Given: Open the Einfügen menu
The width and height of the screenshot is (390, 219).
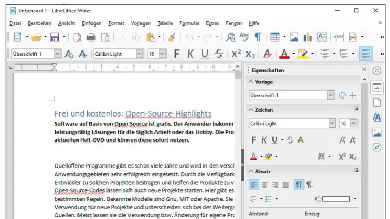Looking at the screenshot, I should 92,23.
